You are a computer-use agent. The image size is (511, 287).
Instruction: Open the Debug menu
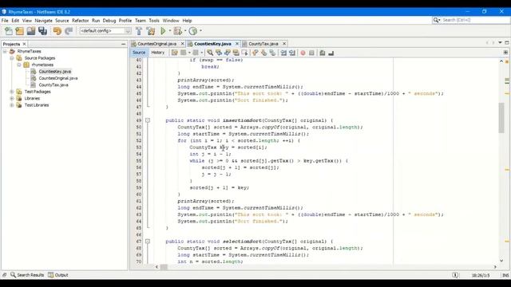click(109, 21)
